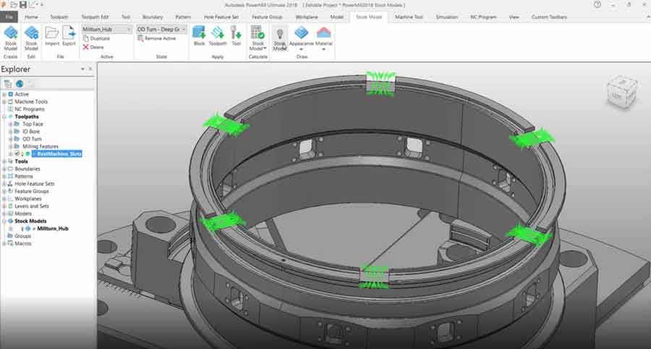Click Export stock model icon
Image resolution: width=651 pixels, height=349 pixels.
pos(69,36)
